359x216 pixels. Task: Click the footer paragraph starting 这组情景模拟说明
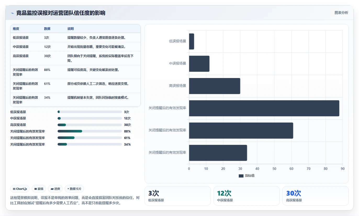(x=75, y=200)
